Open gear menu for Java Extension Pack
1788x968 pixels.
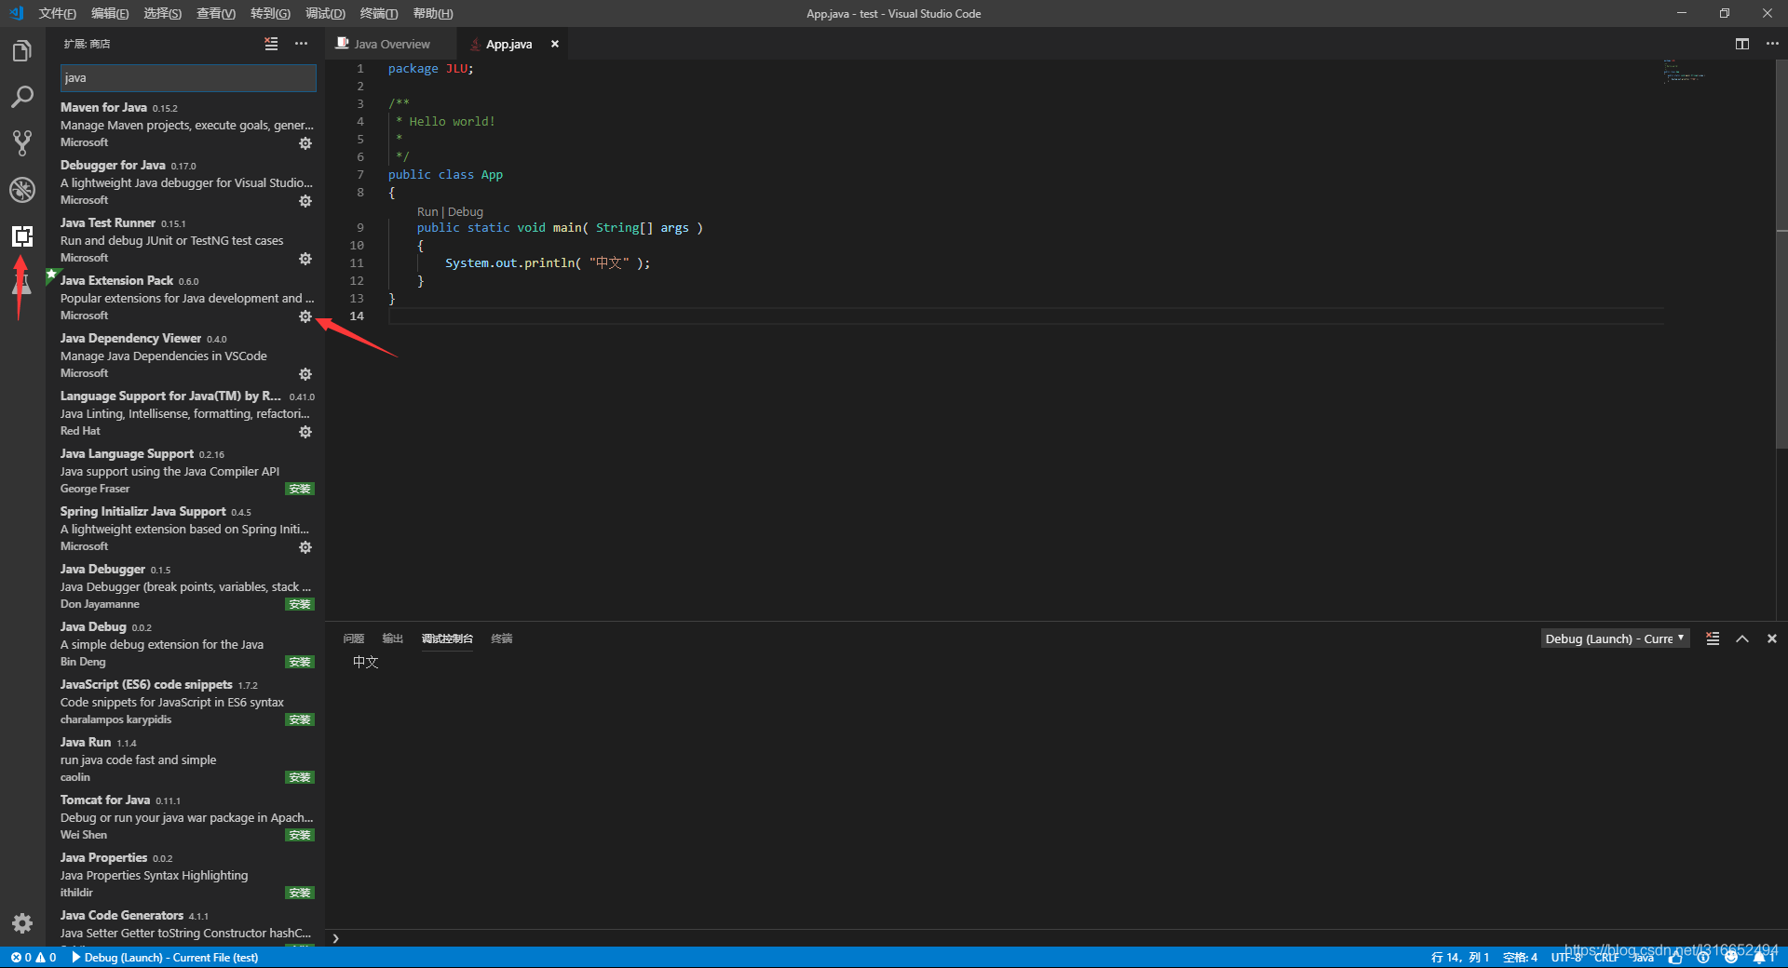coord(305,316)
